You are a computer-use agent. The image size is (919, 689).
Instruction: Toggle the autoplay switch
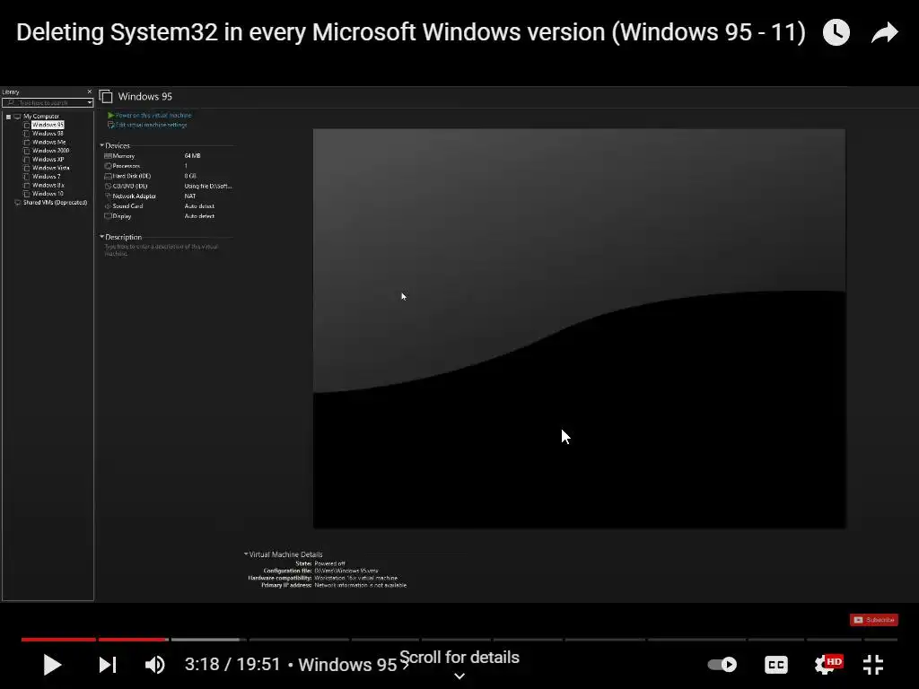(722, 665)
